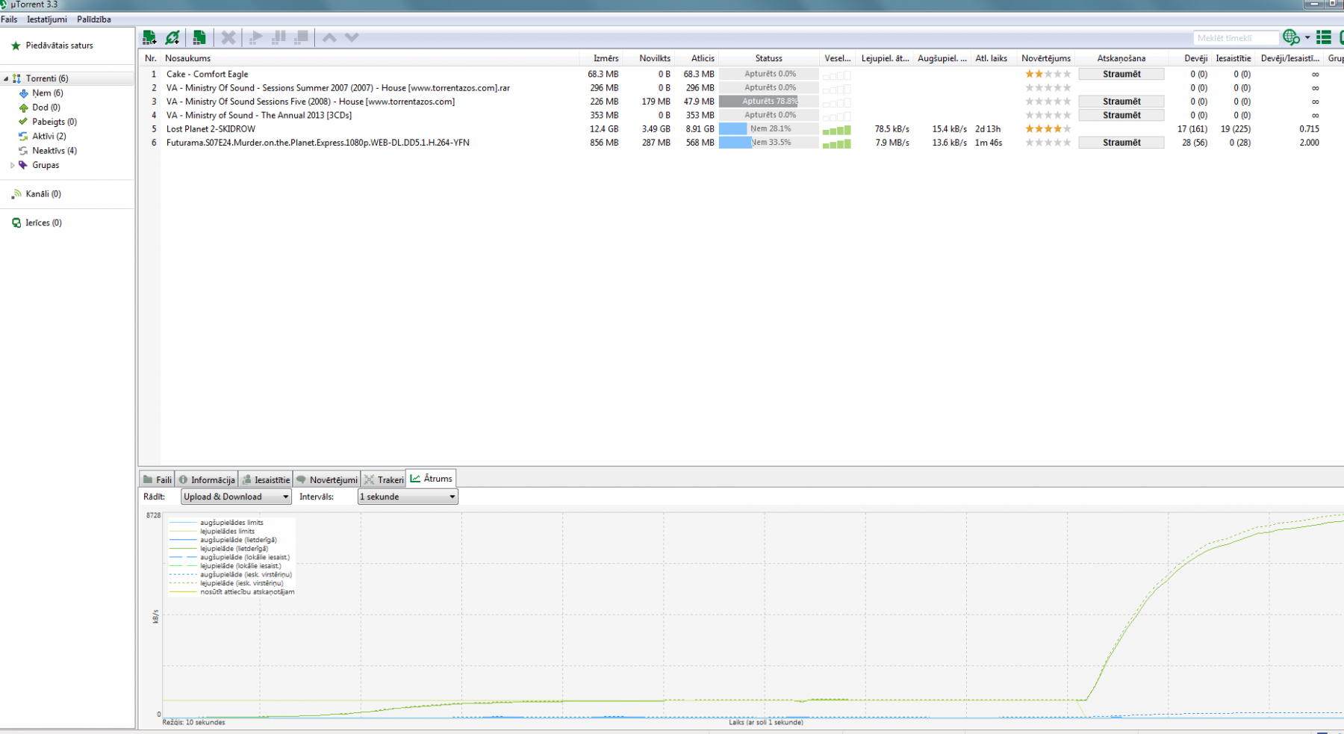Click the list view icon beside search
Screen dimensions: 1344x734
pyautogui.click(x=1324, y=37)
